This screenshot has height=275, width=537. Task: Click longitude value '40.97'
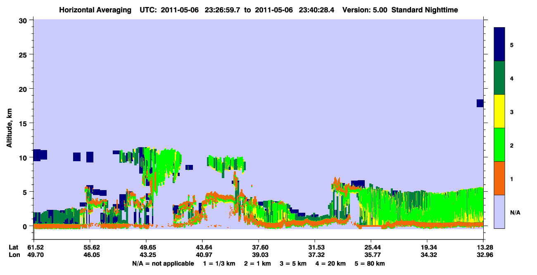coord(202,255)
